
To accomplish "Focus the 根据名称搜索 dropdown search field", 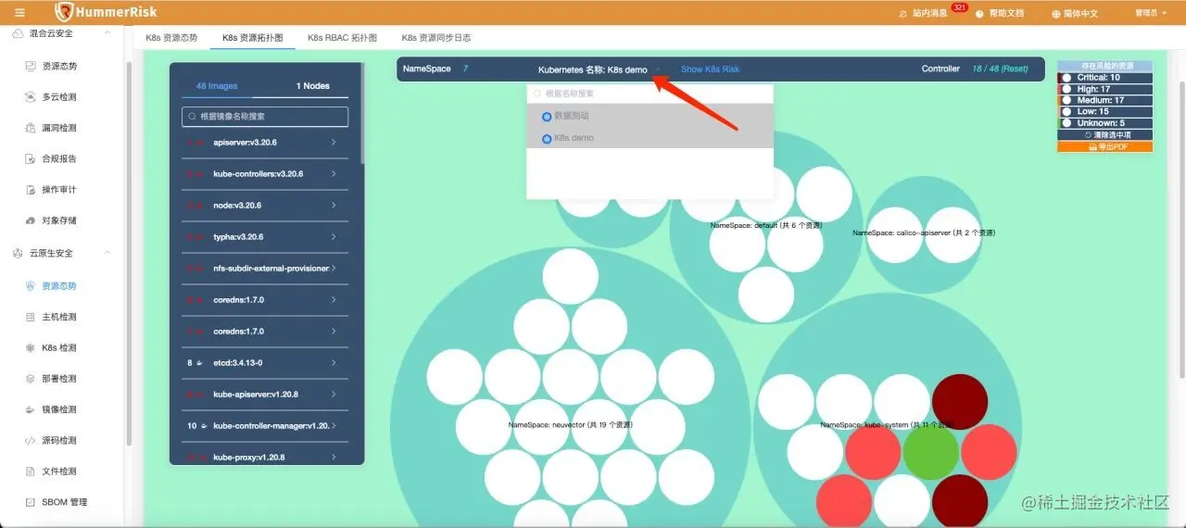I will point(650,94).
